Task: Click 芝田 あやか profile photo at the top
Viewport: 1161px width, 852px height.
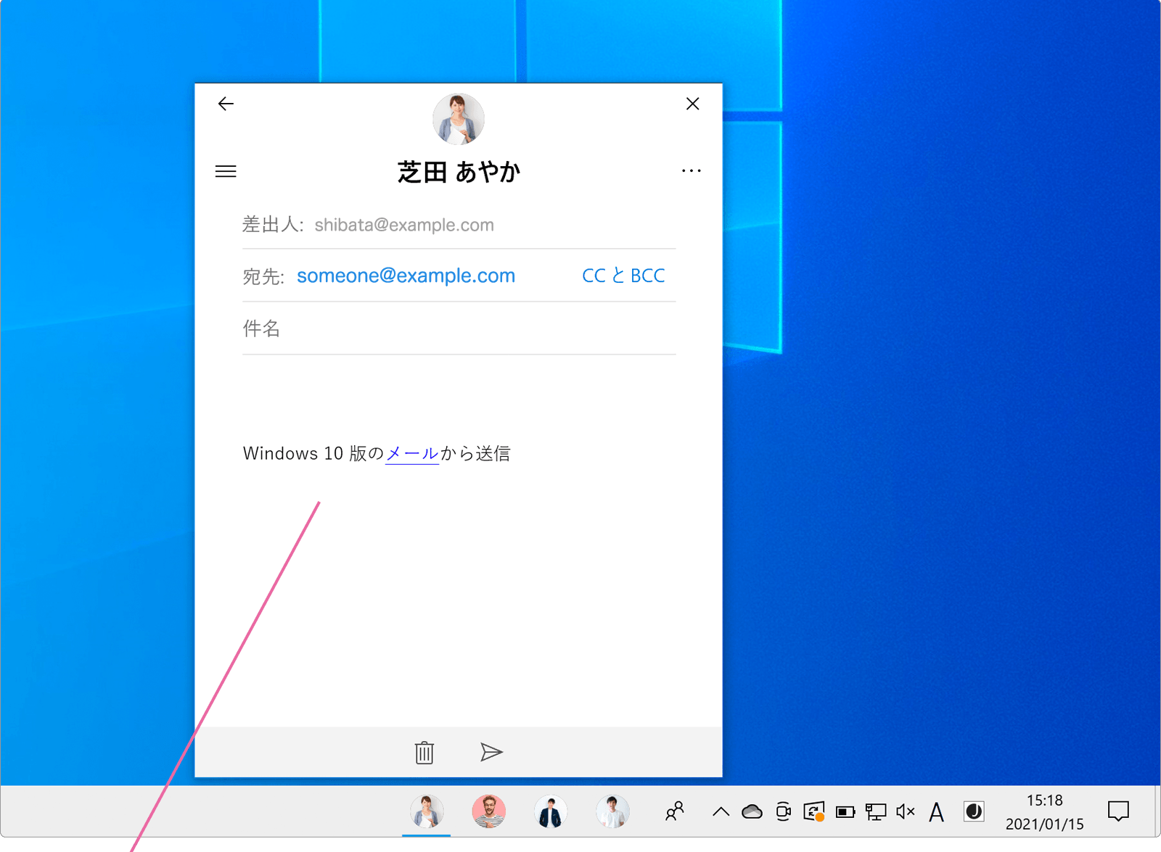Action: tap(459, 119)
